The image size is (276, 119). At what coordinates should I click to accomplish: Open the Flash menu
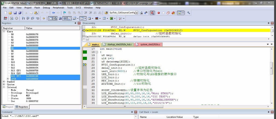click(x=37, y=8)
